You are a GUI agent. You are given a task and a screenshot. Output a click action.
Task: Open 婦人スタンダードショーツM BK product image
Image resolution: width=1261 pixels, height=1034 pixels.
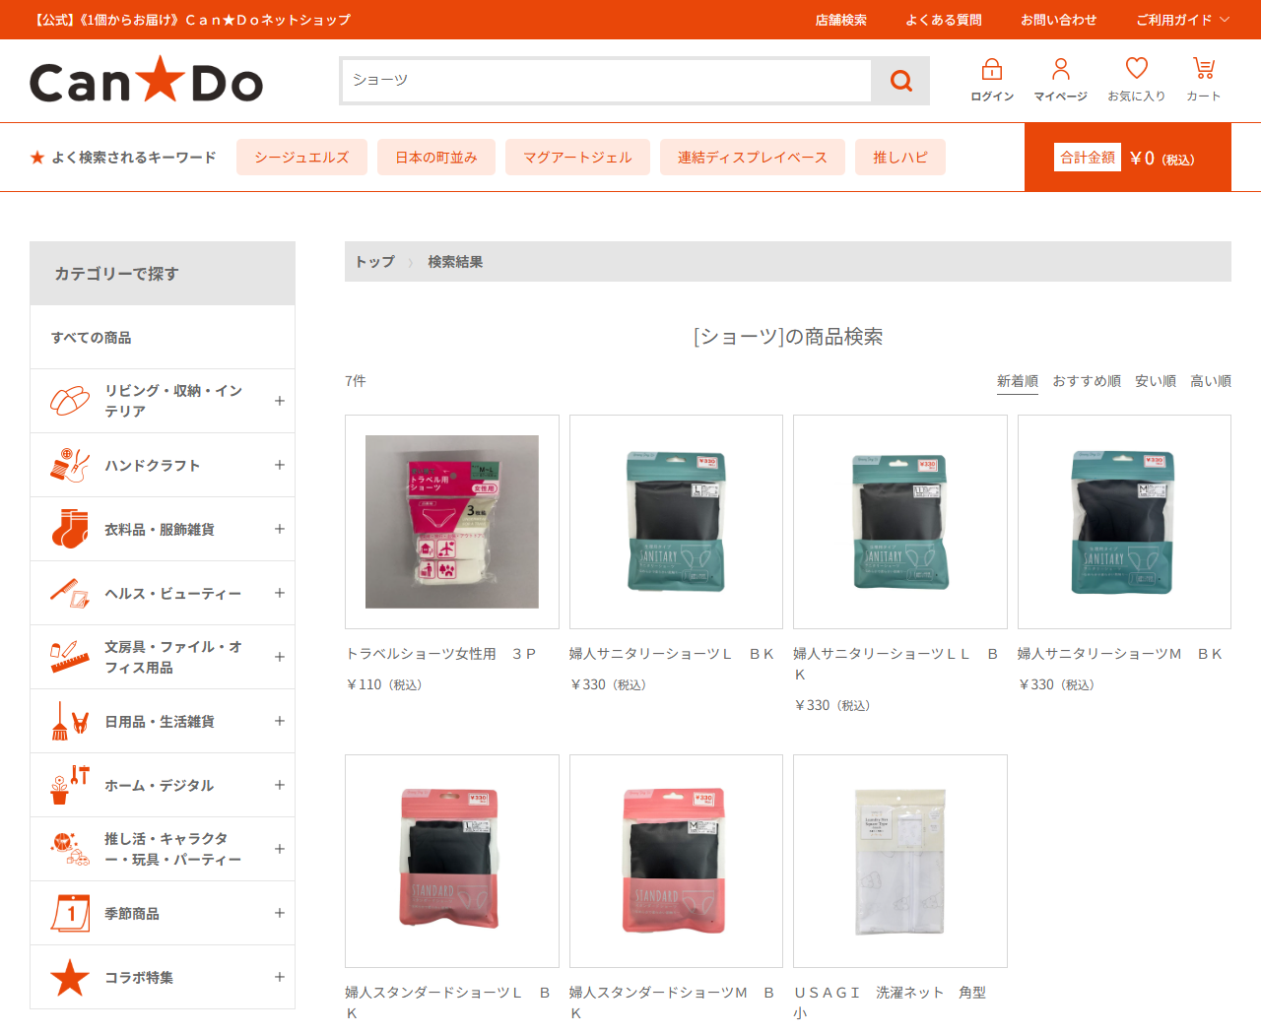coord(677,862)
